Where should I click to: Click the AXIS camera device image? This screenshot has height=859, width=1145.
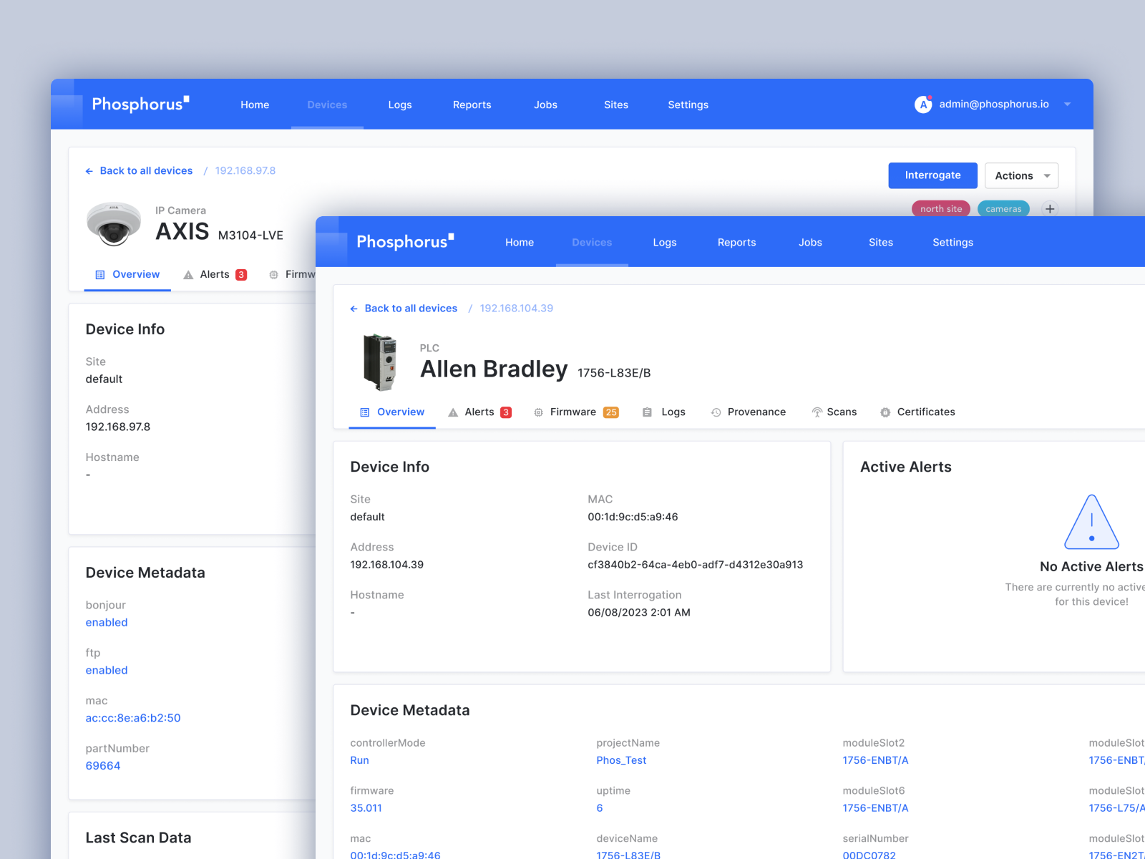click(x=113, y=224)
